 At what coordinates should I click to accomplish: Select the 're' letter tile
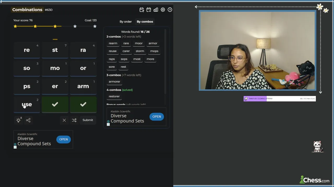click(27, 50)
